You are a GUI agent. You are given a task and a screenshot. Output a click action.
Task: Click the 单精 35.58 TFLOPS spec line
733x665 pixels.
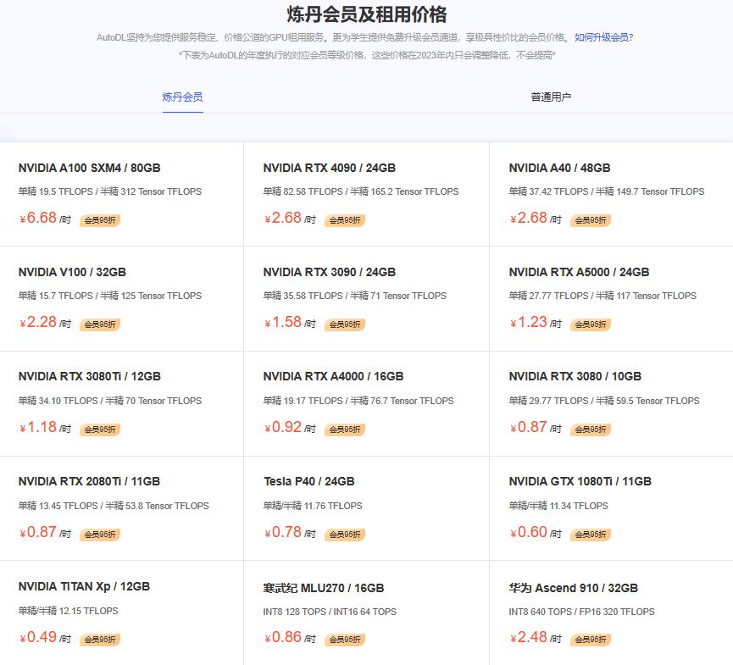(355, 296)
